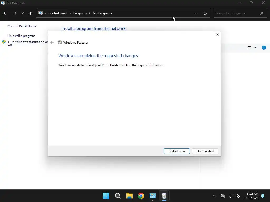Click the Windows completed the requested changes text
This screenshot has width=270, height=202.
(99, 56)
